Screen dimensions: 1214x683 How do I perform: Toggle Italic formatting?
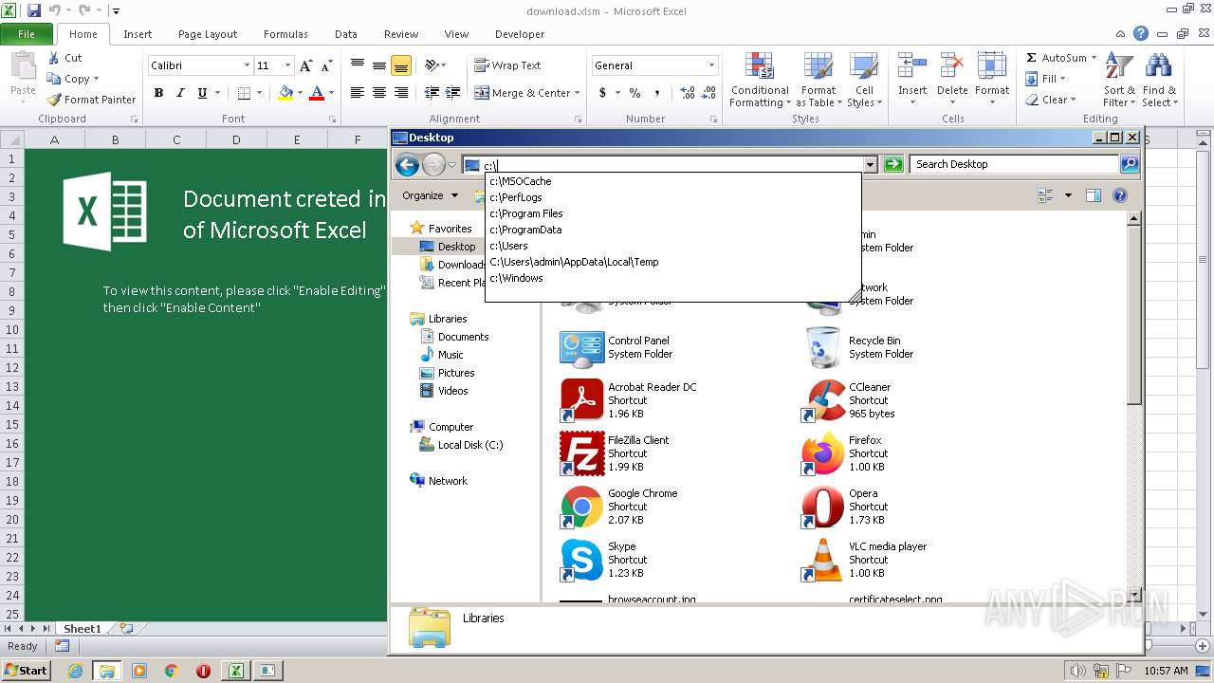coord(179,93)
